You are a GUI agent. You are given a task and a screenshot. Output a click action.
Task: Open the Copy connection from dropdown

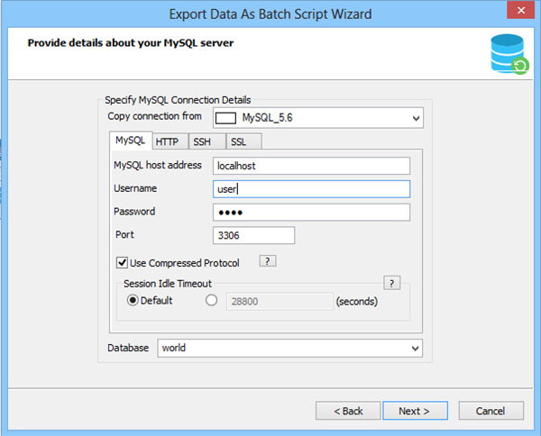tap(416, 117)
